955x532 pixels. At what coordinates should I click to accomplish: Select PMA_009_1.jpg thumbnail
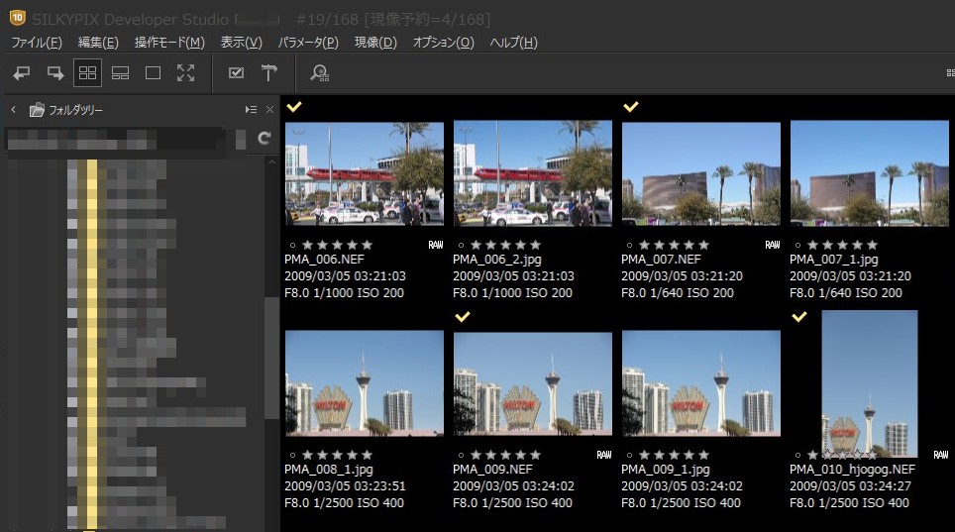pos(701,383)
